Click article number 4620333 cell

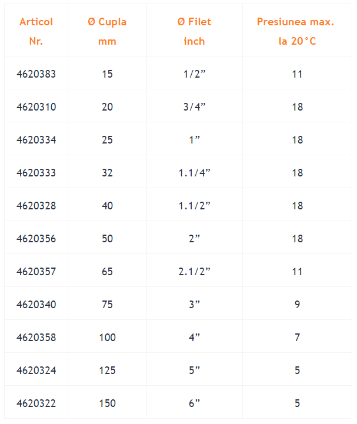(36, 173)
